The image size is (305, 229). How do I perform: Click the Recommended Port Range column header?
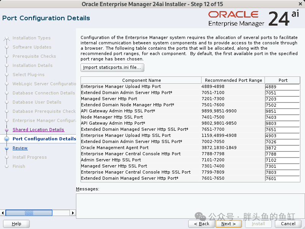click(x=233, y=80)
